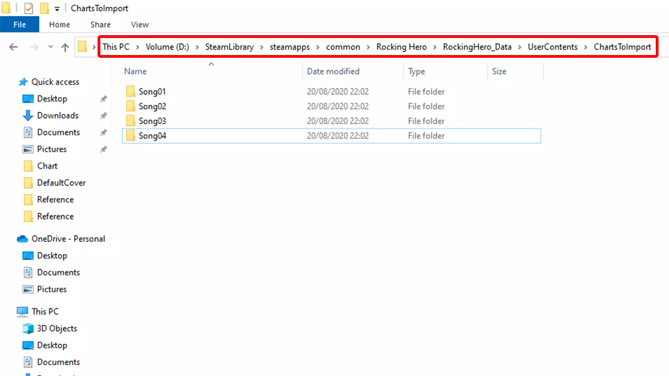This screenshot has height=376, width=669.
Task: Expand the chevron after Rocking Hero in path
Action: [435, 47]
